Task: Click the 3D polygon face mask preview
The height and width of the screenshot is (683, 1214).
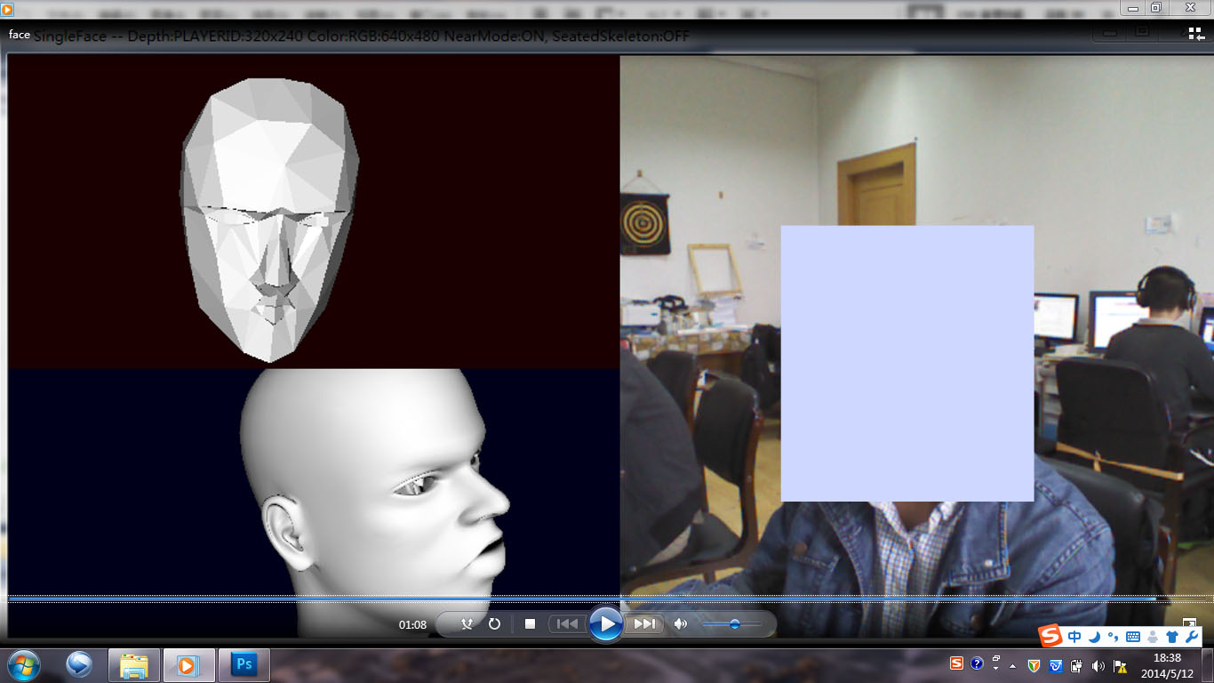Action: 270,220
